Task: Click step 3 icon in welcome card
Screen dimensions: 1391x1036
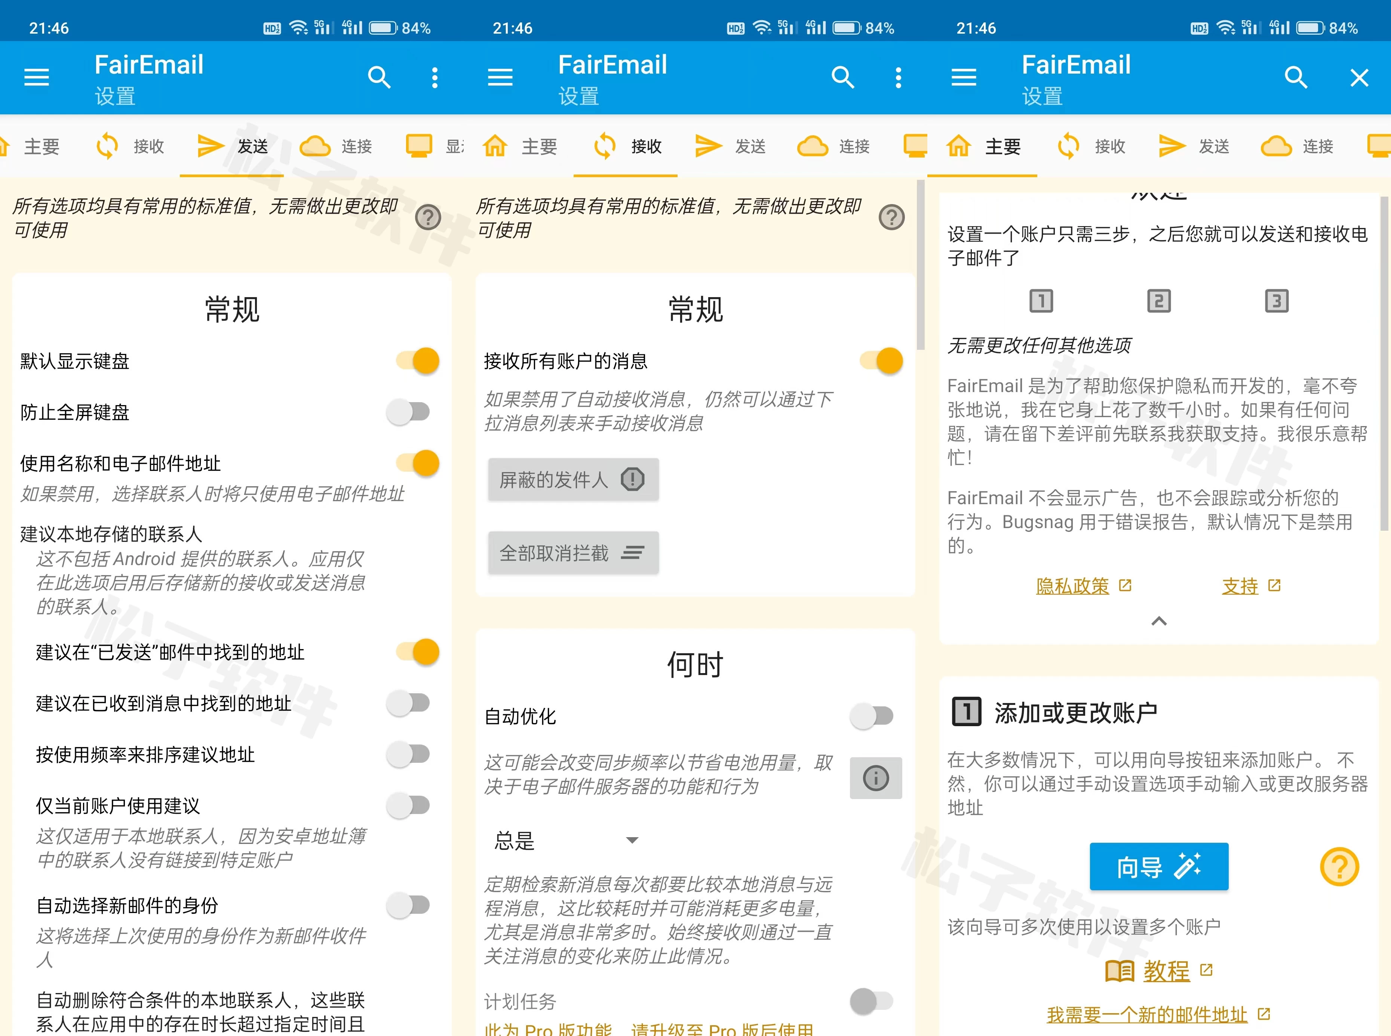Action: tap(1277, 301)
